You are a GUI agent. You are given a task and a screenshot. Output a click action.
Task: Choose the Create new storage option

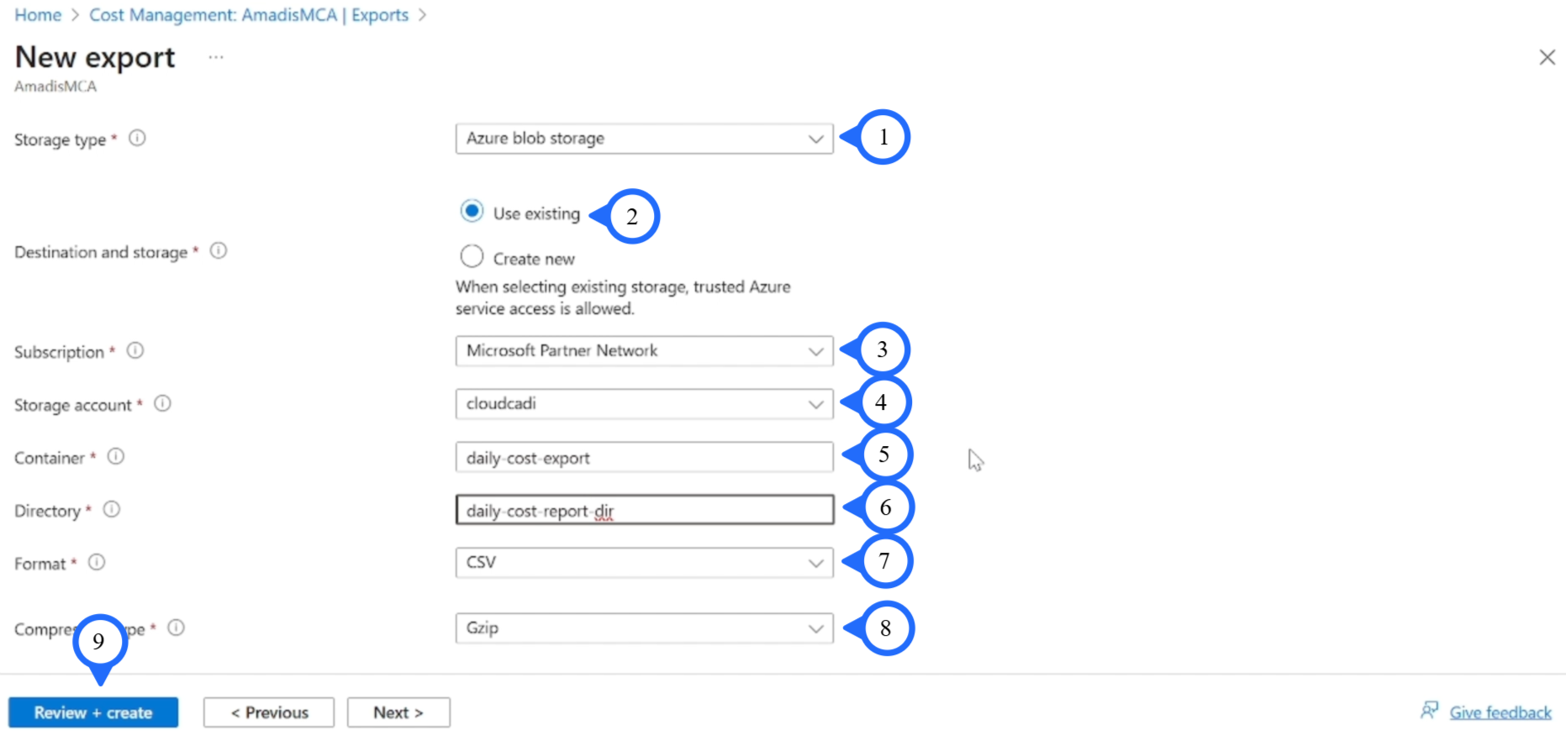click(x=472, y=256)
